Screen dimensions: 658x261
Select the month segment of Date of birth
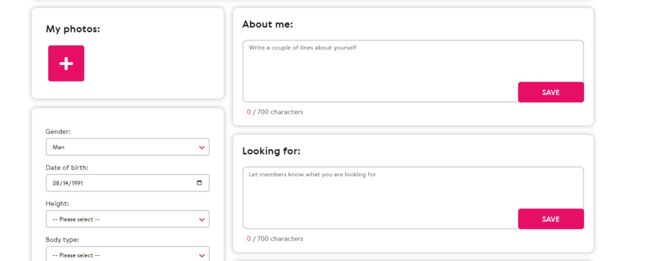(56, 183)
